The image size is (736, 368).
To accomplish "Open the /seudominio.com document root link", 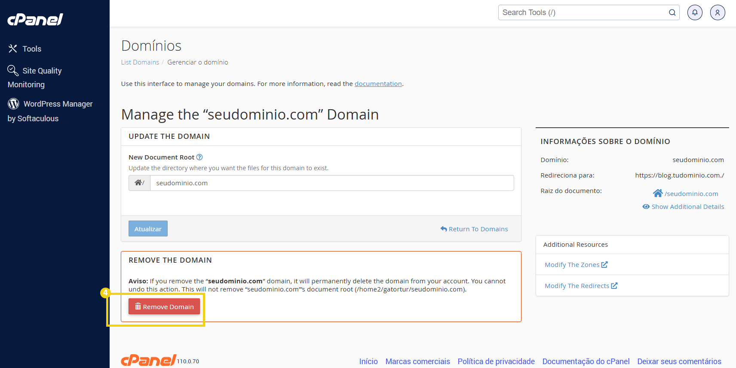I will (691, 194).
